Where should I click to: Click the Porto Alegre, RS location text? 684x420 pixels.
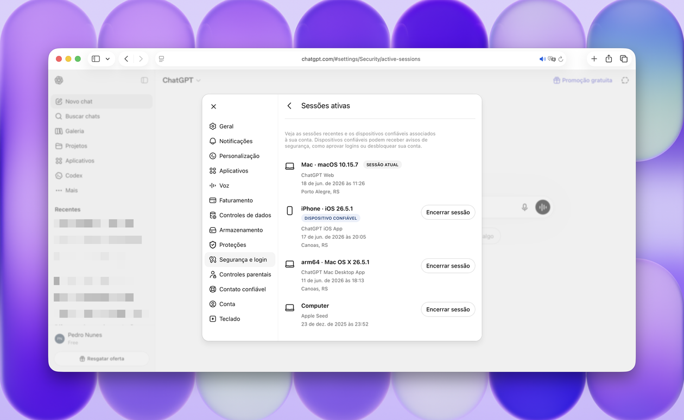click(320, 192)
